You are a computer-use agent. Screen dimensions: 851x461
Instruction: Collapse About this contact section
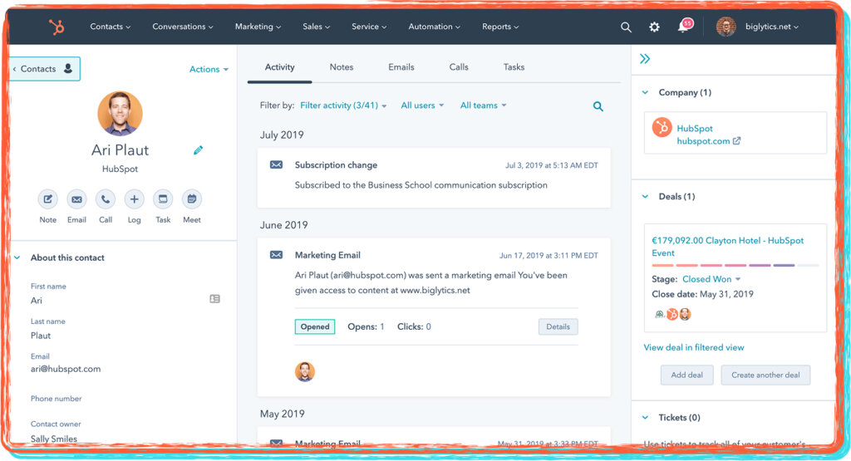[17, 257]
